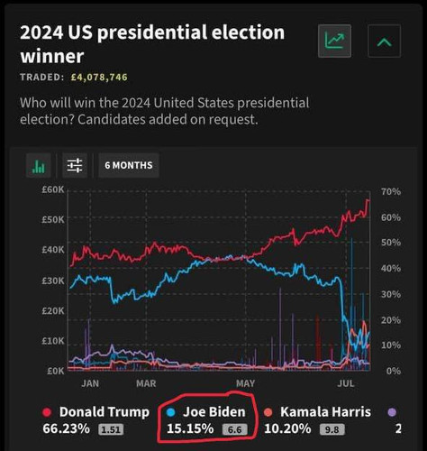Open the 2024 US presidential election winner title
The width and height of the screenshot is (427, 451).
152,44
